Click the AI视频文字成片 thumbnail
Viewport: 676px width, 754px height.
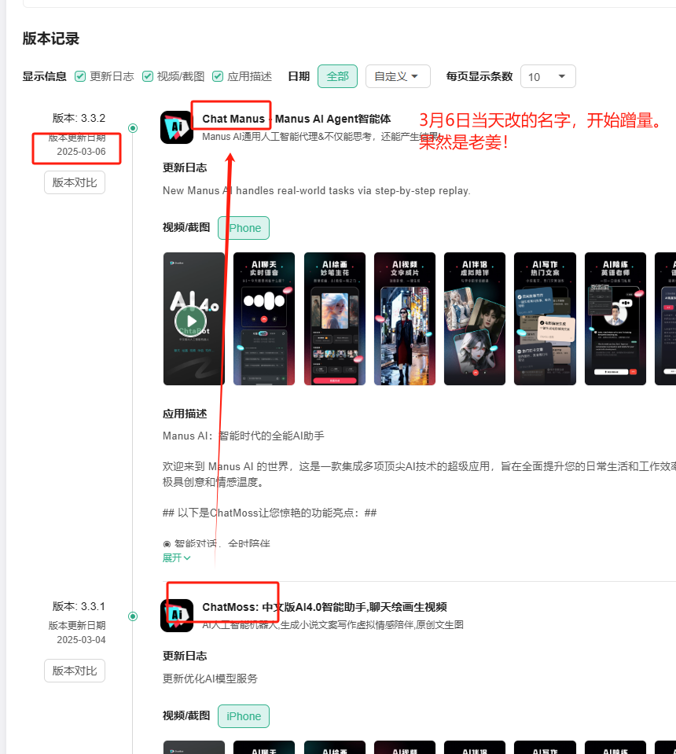click(x=404, y=318)
